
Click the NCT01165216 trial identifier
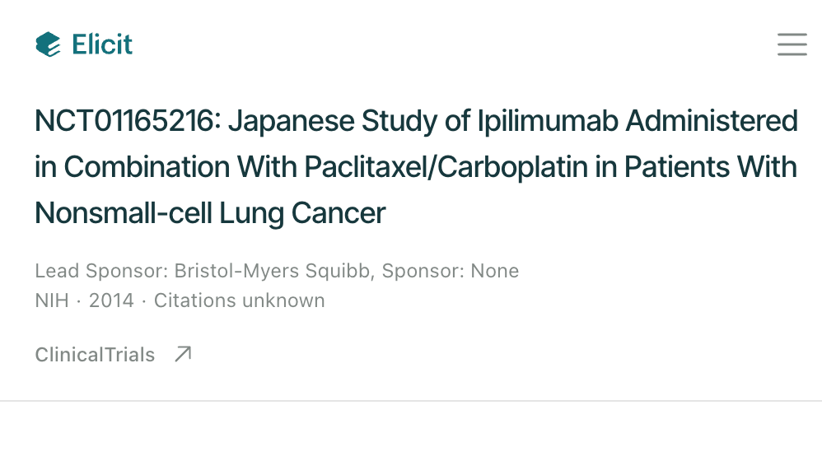124,120
